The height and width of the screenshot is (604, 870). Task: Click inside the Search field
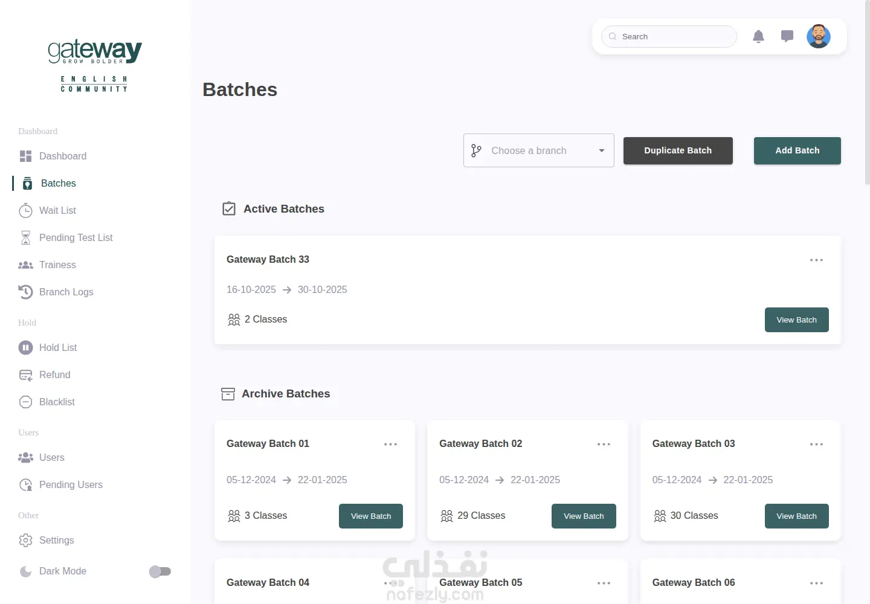669,36
